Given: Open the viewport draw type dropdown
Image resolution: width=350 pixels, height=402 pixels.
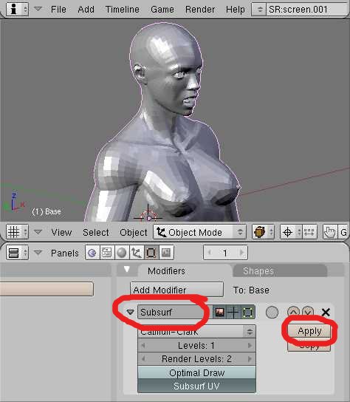Looking at the screenshot, I should (x=263, y=232).
